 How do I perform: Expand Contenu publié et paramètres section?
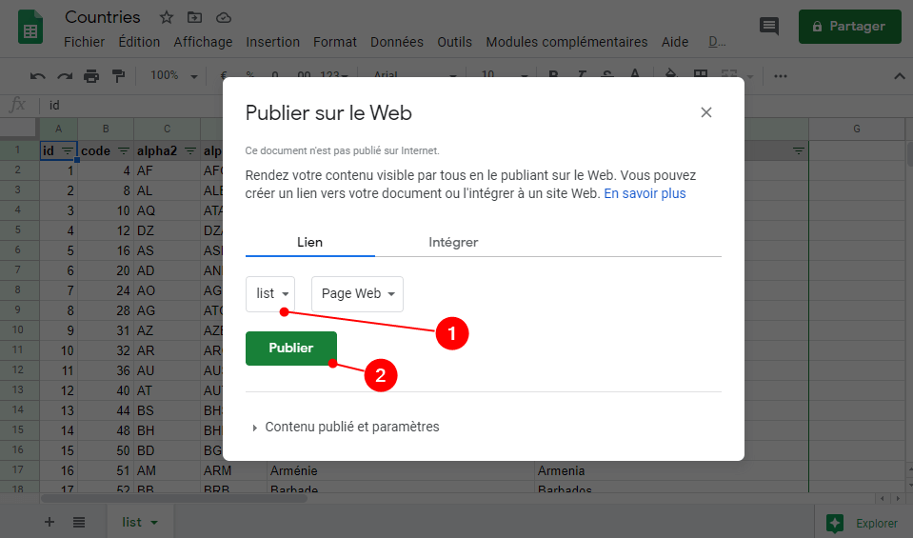click(x=347, y=427)
